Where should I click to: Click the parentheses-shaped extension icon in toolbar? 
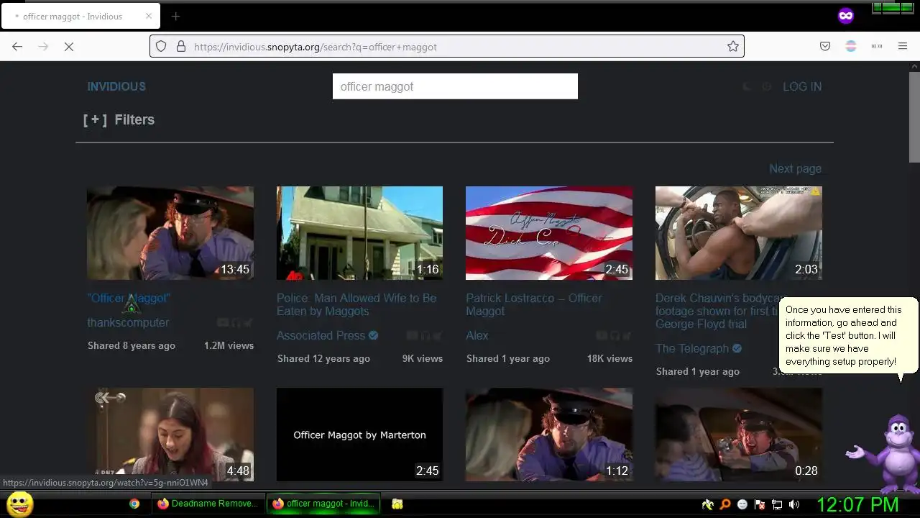tap(877, 46)
